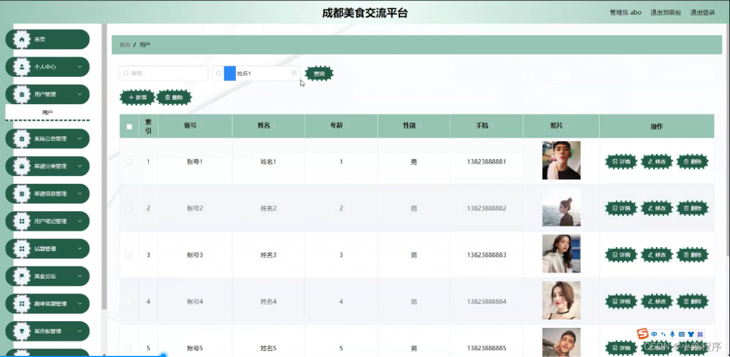The width and height of the screenshot is (730, 357).
Task: Check the checkbox for row 账号4
Action: [x=129, y=301]
